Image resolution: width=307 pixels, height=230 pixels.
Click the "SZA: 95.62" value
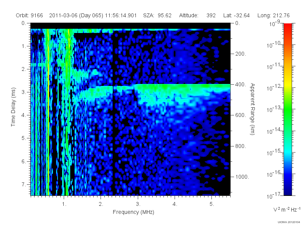[x=157, y=15]
